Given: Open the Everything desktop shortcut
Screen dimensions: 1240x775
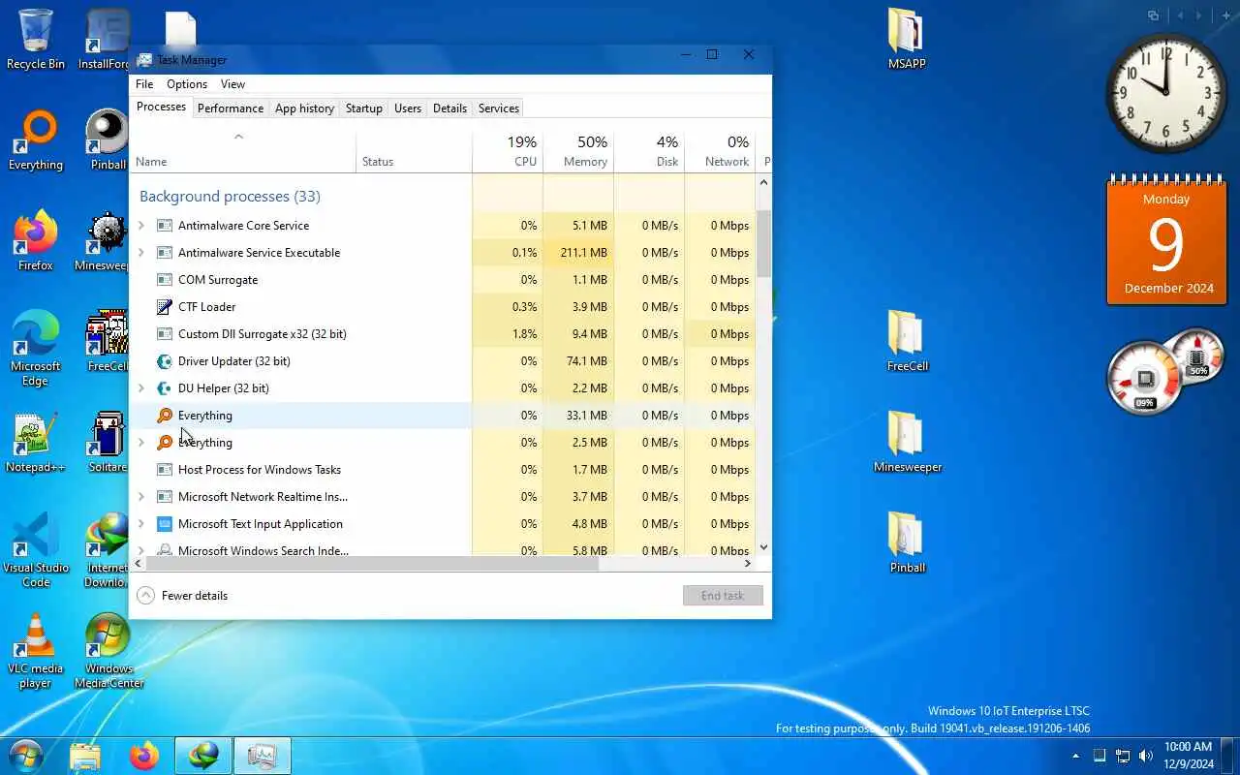Looking at the screenshot, I should pyautogui.click(x=36, y=139).
